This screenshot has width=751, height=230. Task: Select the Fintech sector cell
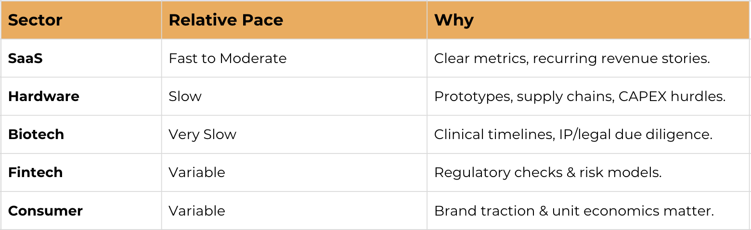click(x=81, y=172)
